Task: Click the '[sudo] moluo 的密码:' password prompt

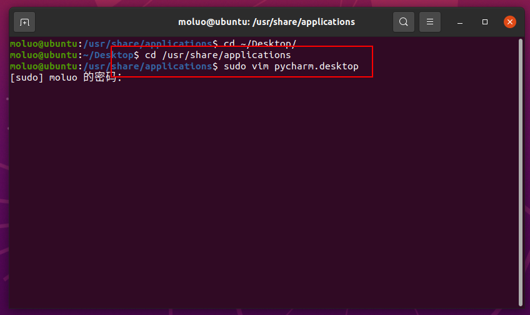Action: (x=66, y=77)
